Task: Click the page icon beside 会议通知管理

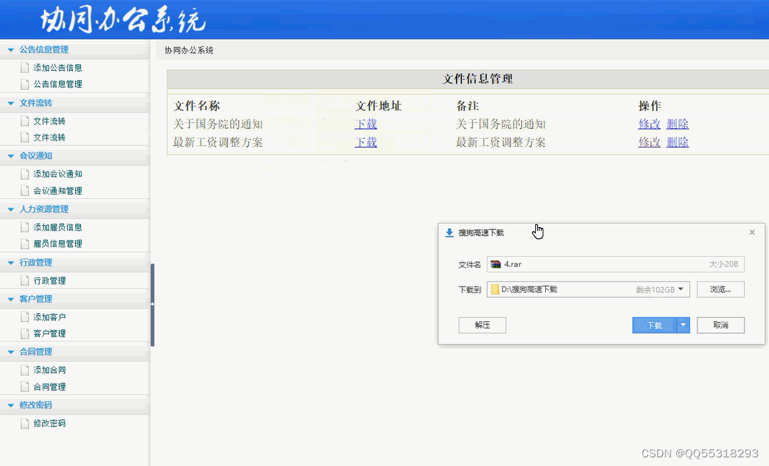Action: (25, 190)
